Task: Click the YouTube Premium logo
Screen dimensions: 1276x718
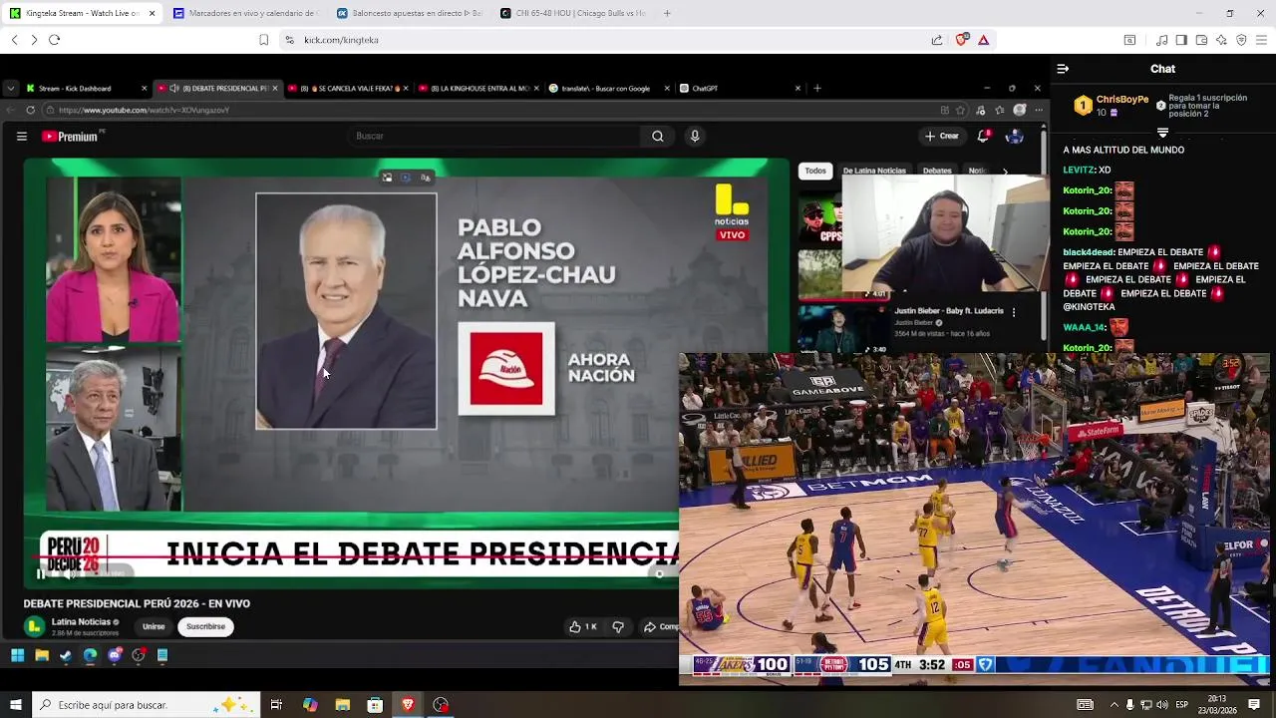Action: [70, 137]
